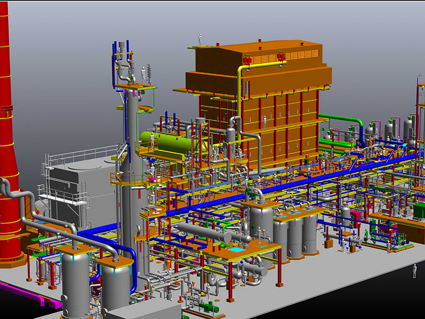The image size is (425, 319).
Task: Click the dark green equipment box at right edge
Action: 418,211
